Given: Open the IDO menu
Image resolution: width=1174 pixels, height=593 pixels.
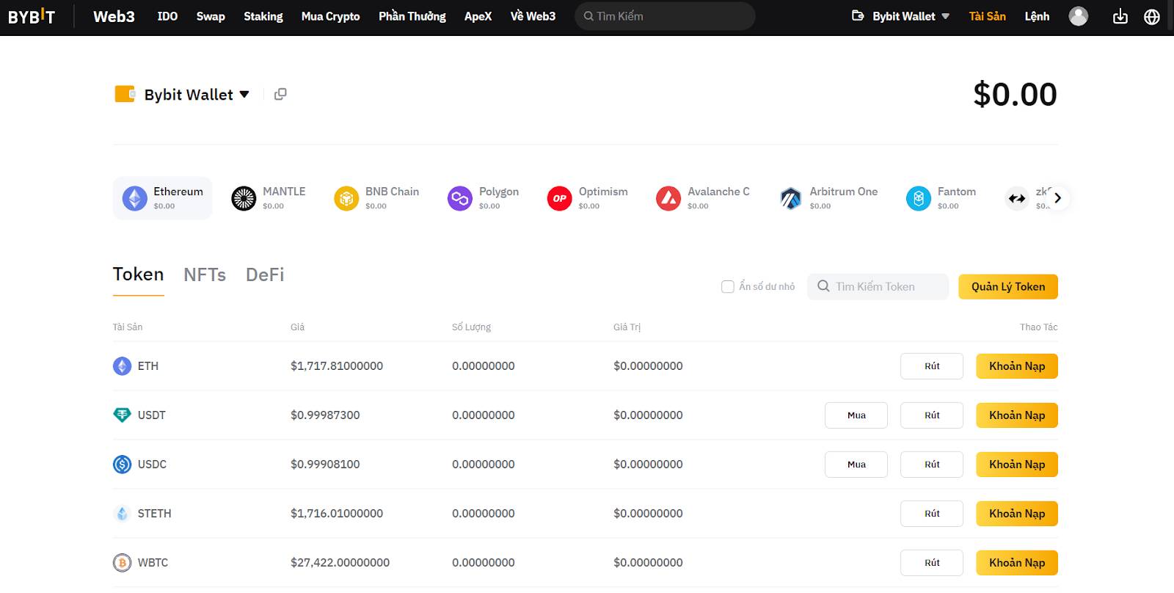Looking at the screenshot, I should [x=167, y=16].
